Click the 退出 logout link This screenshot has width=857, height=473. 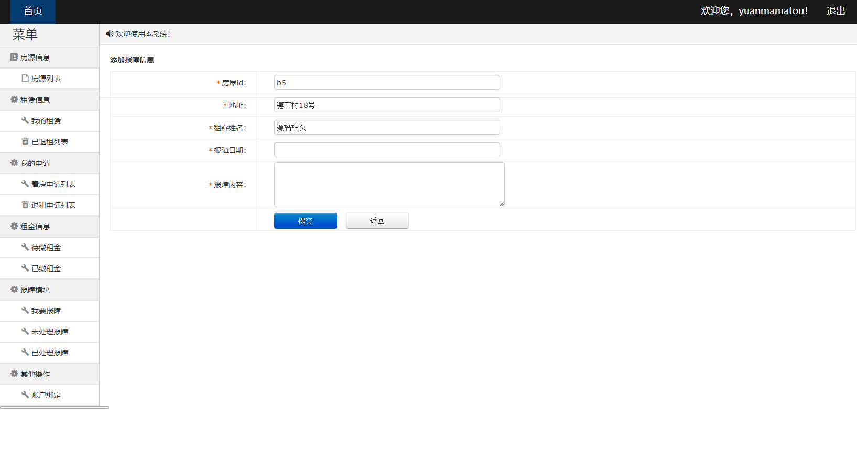835,11
